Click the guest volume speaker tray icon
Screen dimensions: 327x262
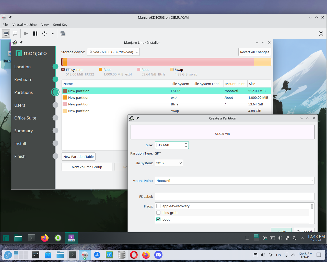[280, 238]
